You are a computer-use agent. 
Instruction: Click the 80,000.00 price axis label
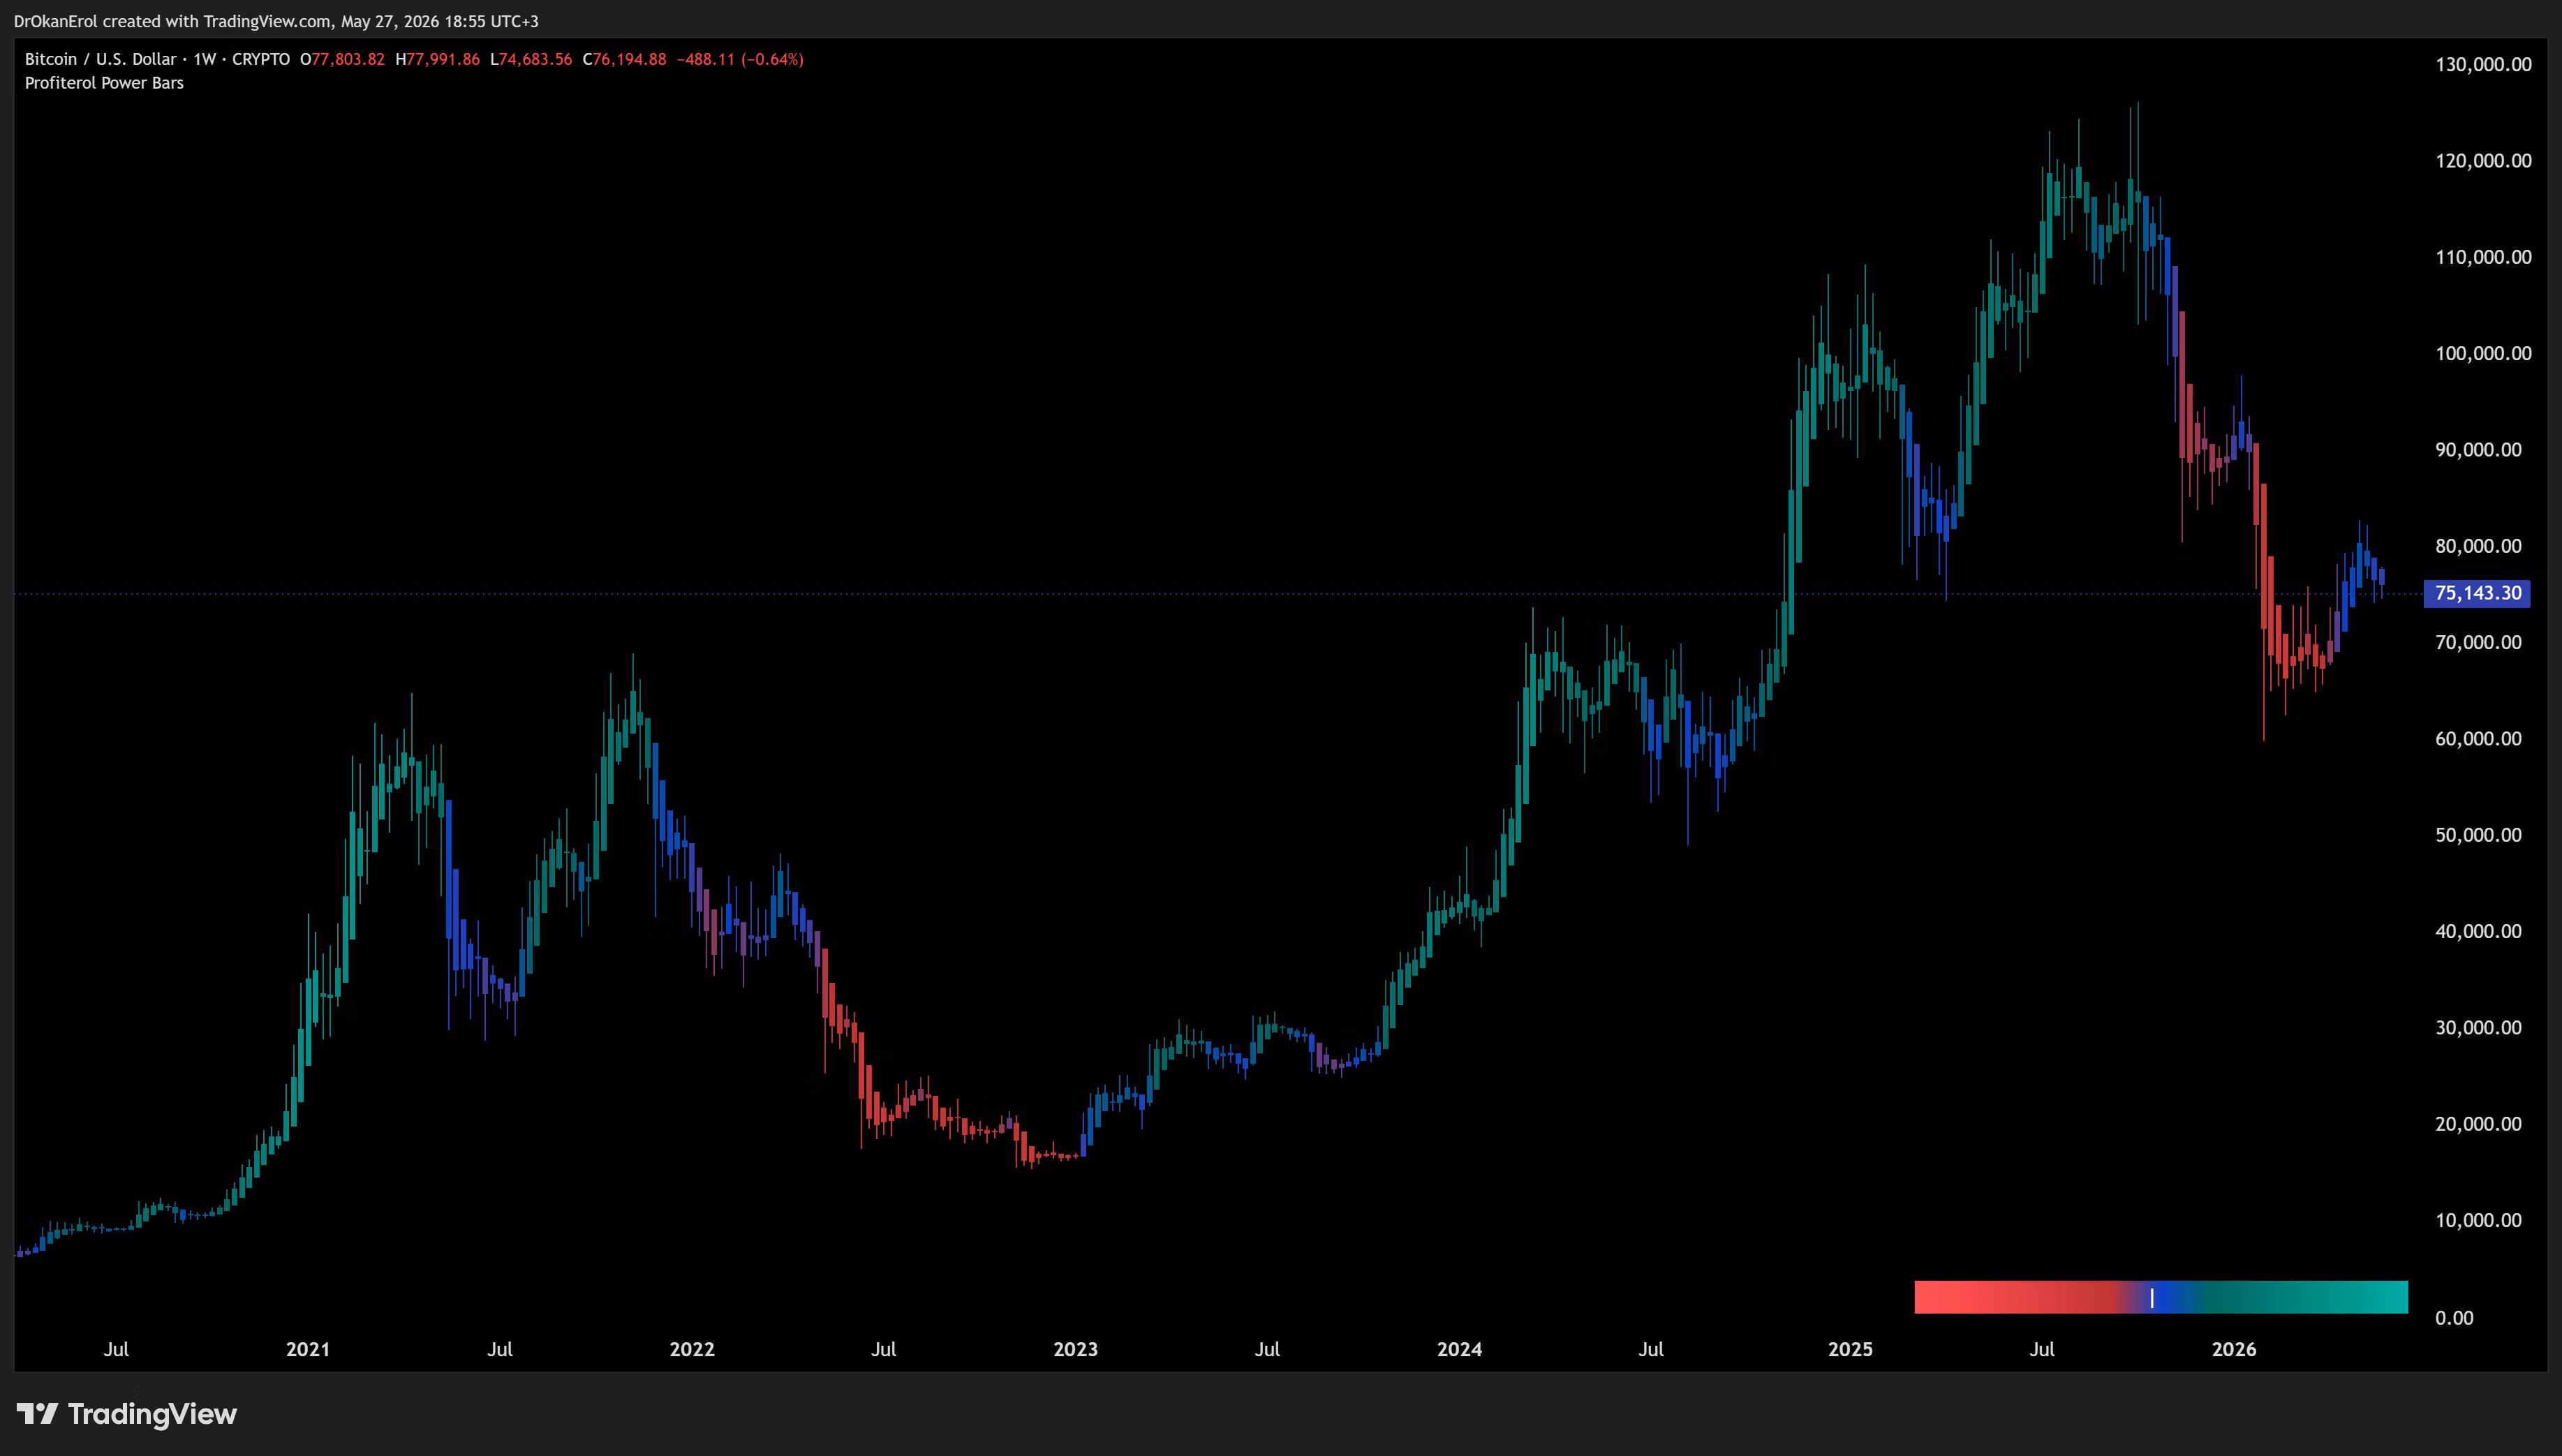2478,546
